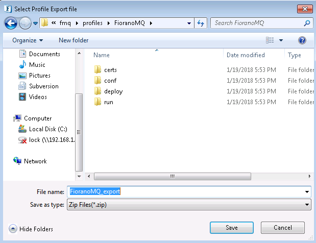This screenshot has width=316, height=243.
Task: Click the certs date modified cell
Action: click(251, 70)
